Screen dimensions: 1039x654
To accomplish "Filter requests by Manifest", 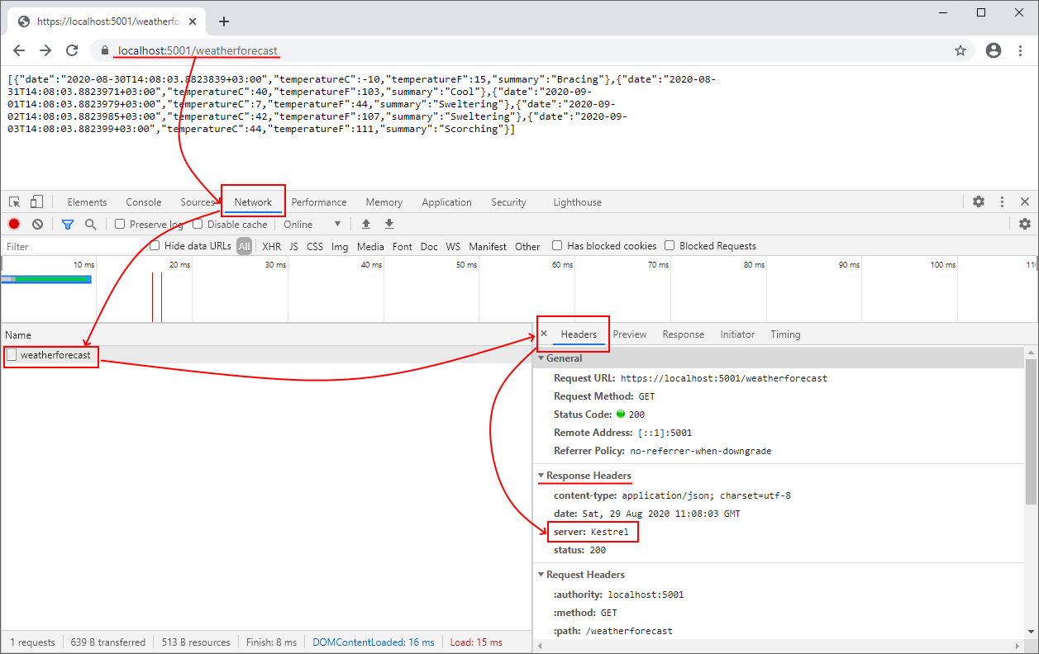I will [488, 246].
